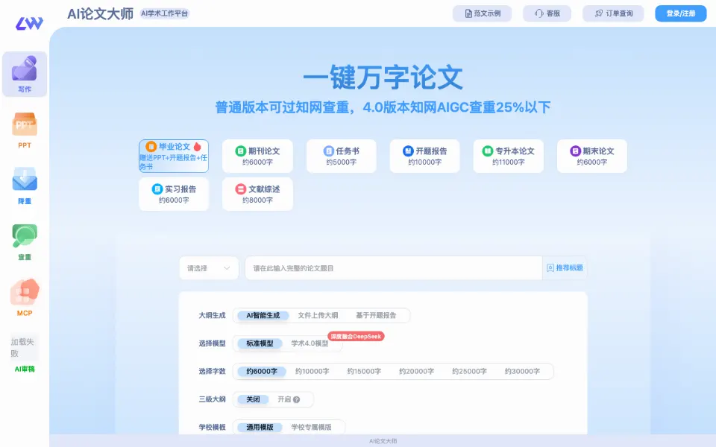Viewport: 716px width, 447px height.
Task: Select the 开题报告 card
Action: click(424, 156)
